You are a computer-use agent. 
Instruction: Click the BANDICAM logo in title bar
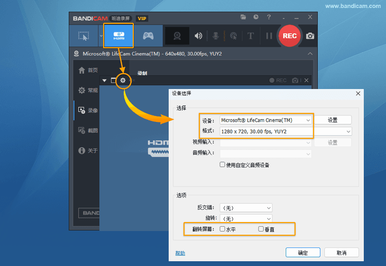pyautogui.click(x=90, y=19)
